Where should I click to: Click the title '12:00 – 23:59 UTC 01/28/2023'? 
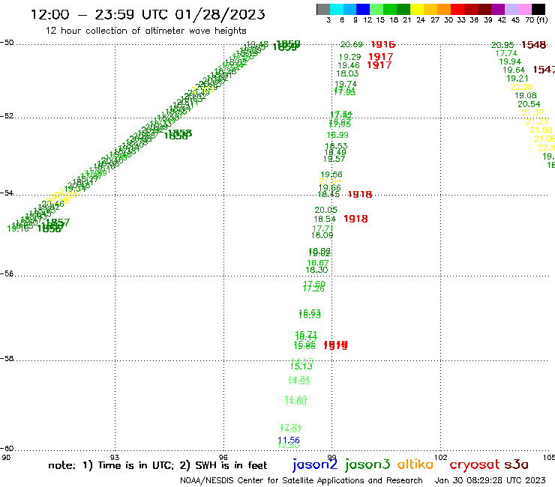[x=148, y=14]
